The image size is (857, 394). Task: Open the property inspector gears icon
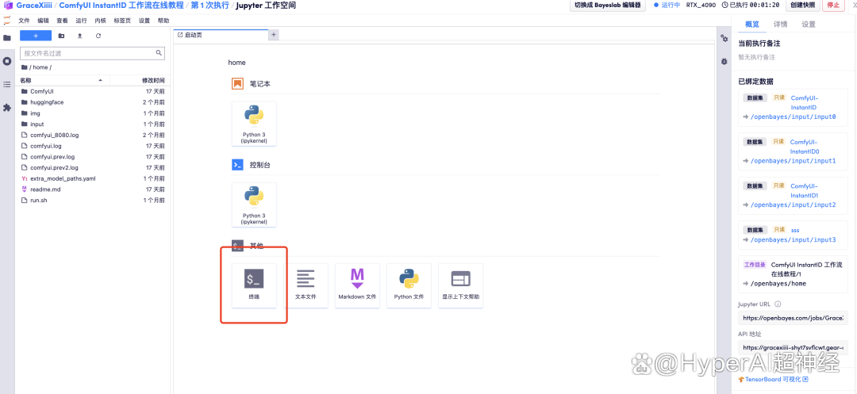[x=724, y=38]
